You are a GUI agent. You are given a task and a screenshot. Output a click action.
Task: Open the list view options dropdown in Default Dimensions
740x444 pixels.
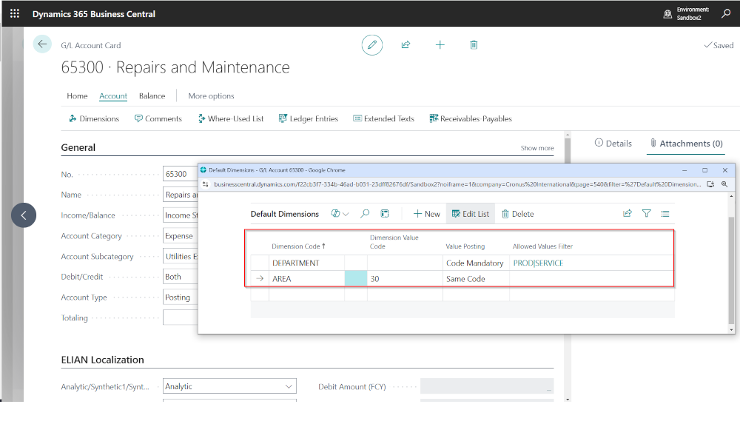340,214
